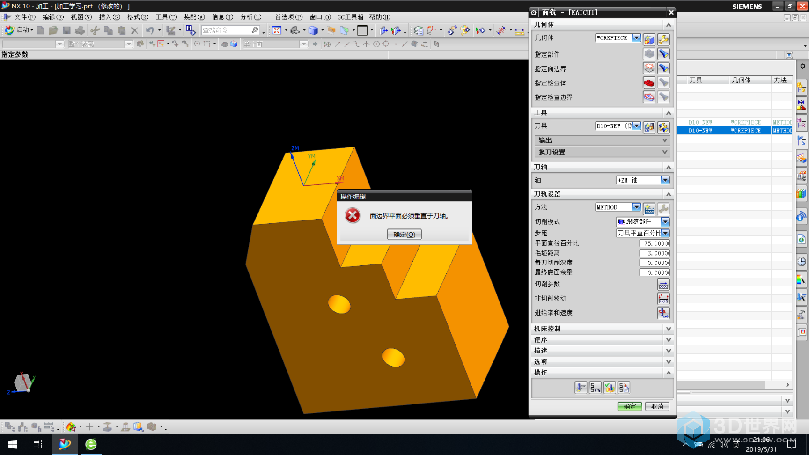Expand the 输出 section
Screen dimensions: 809x455
pos(602,140)
